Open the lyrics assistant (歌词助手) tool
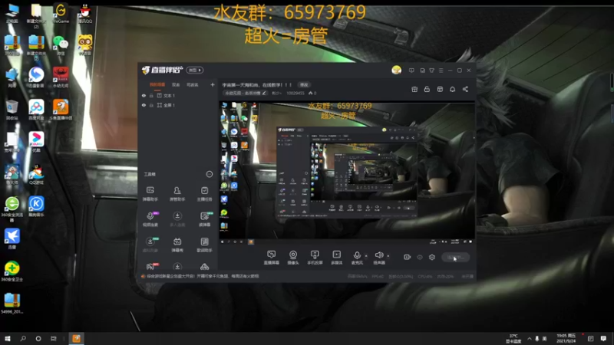Viewport: 614px width, 345px height. (204, 245)
